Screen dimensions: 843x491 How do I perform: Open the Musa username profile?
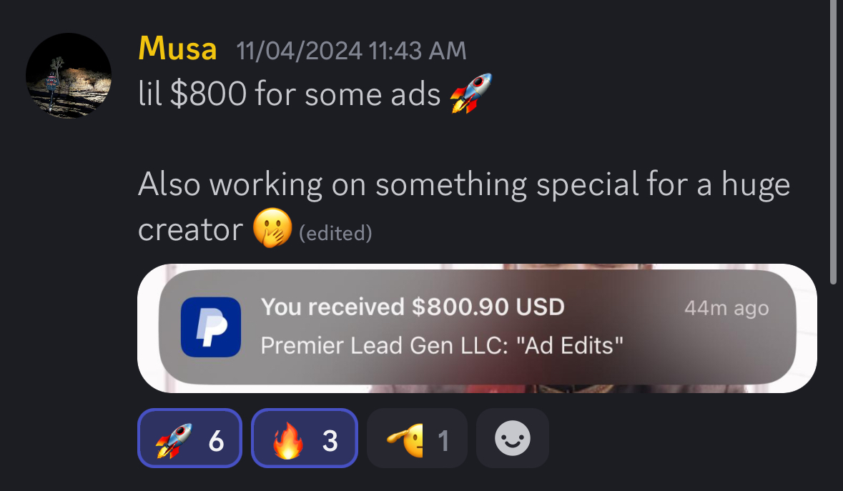click(x=177, y=49)
